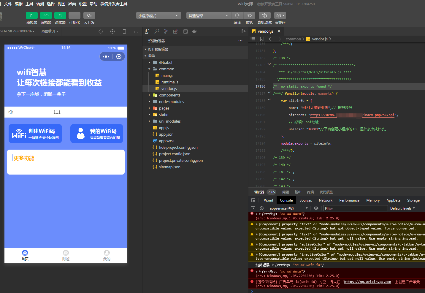Open the explorer more options ellipsis
425x293 pixels.
coord(240,41)
